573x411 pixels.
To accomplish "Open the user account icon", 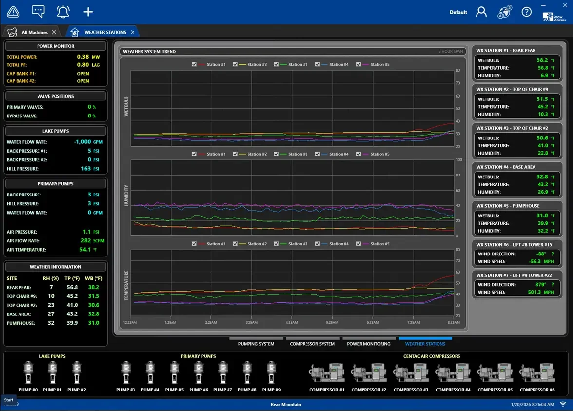I will [x=481, y=12].
